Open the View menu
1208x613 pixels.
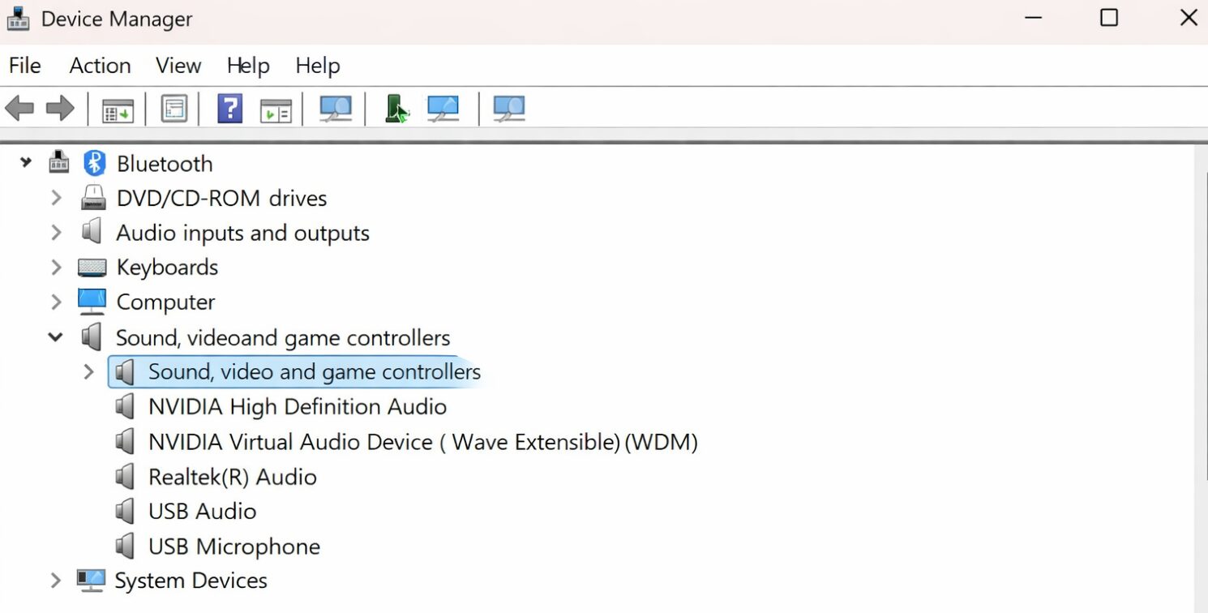click(178, 66)
